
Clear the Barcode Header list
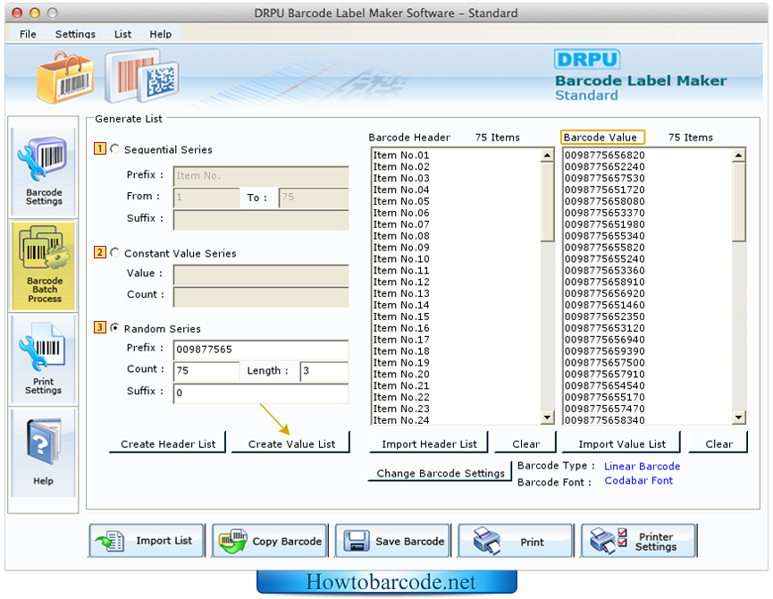pos(525,443)
